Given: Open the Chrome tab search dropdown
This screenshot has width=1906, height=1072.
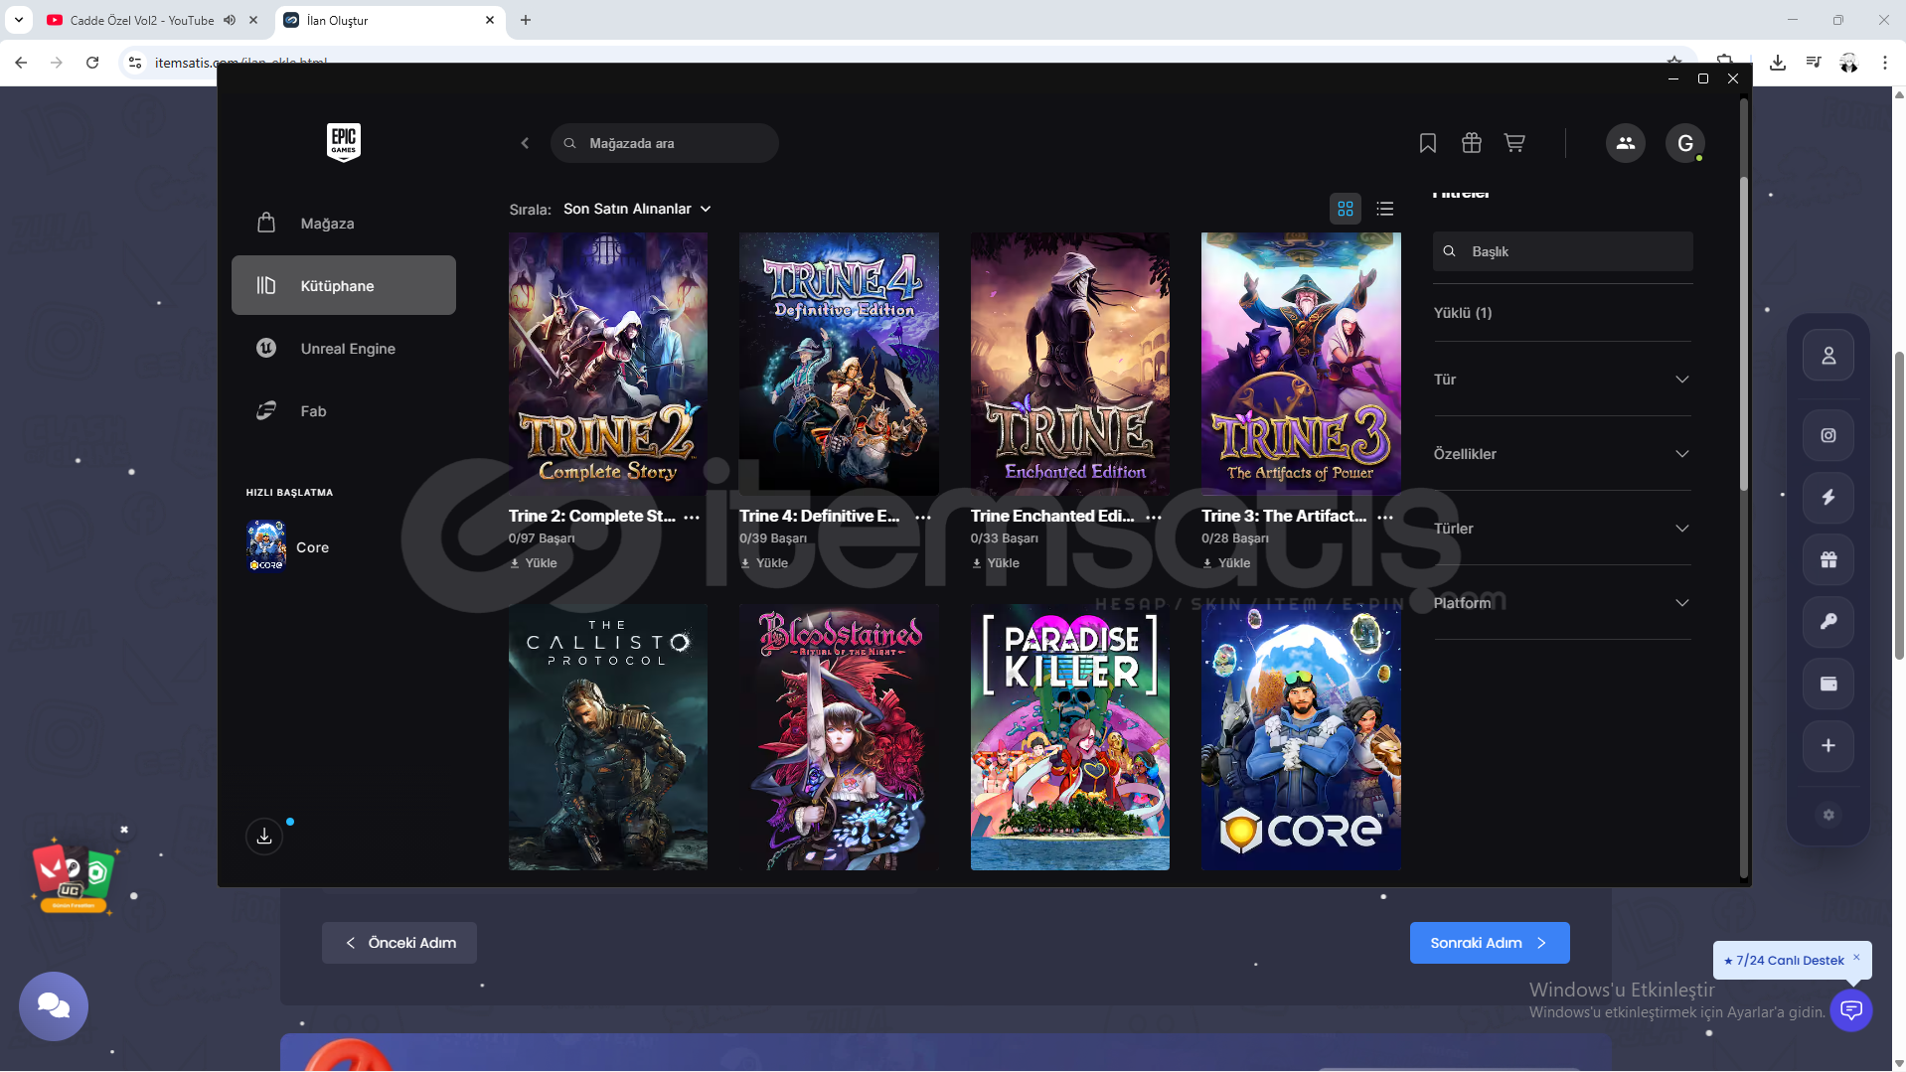Looking at the screenshot, I should click(19, 20).
